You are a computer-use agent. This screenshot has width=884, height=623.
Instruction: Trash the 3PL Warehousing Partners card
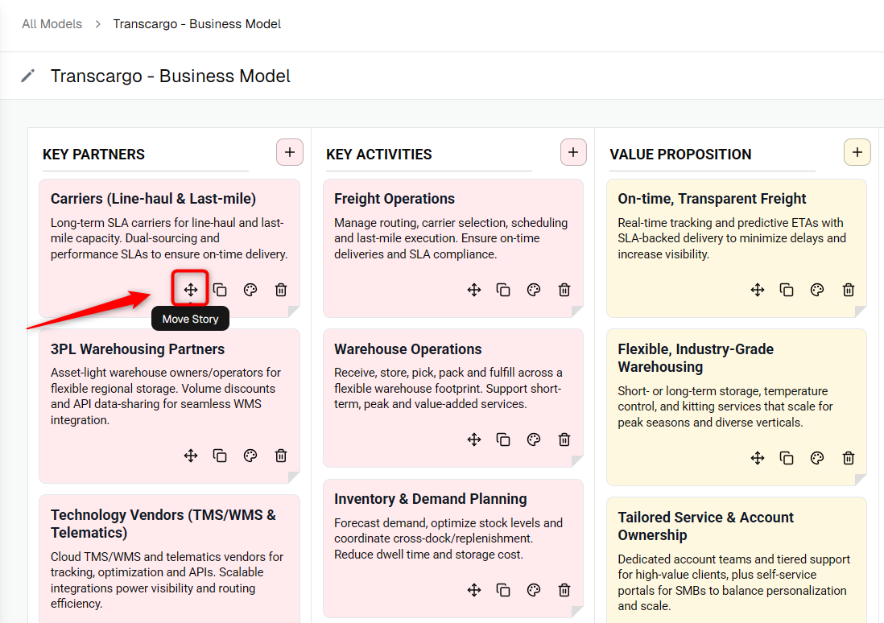click(x=281, y=456)
